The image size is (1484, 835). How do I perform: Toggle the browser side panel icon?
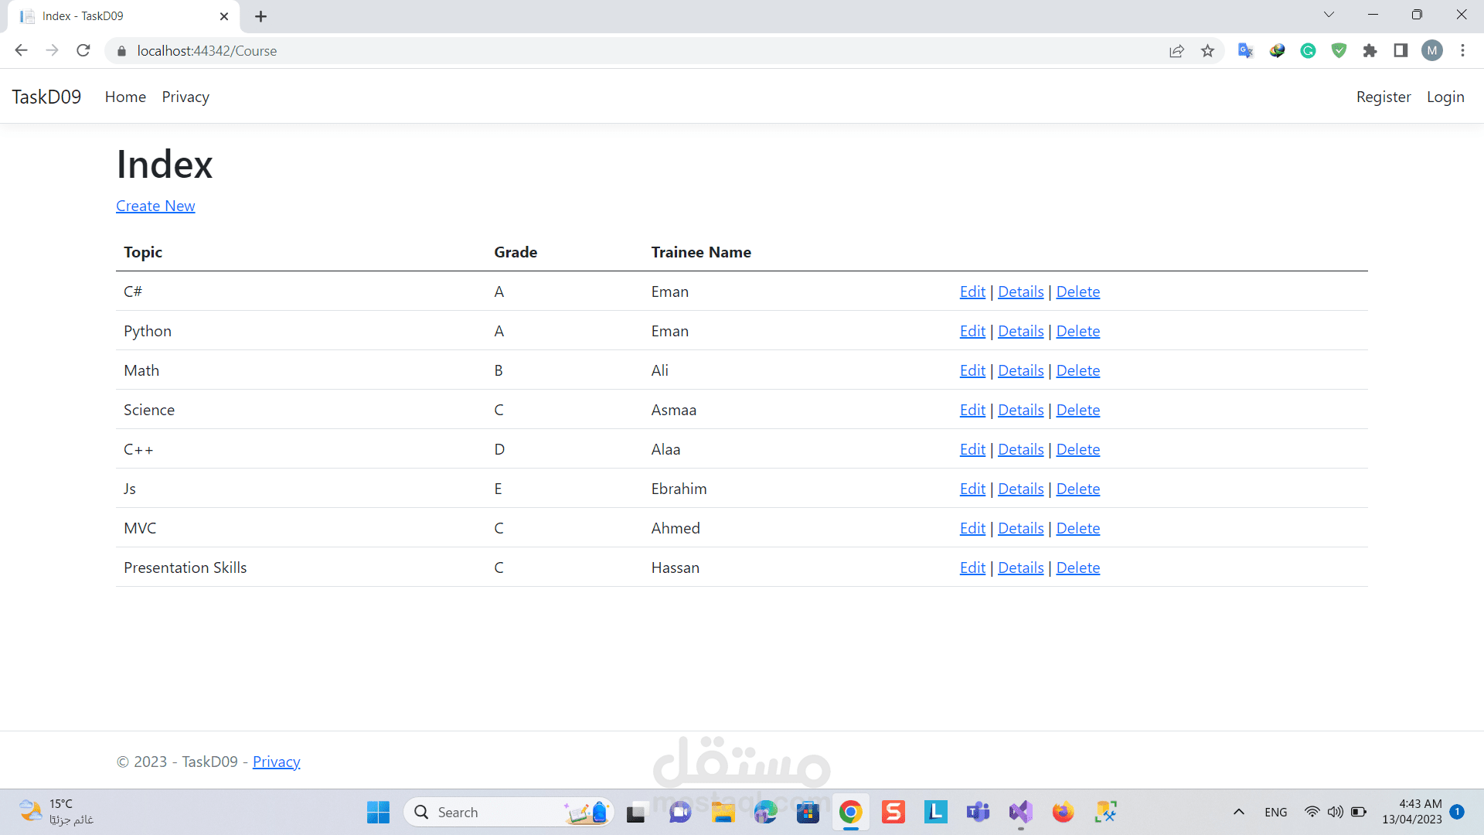tap(1401, 51)
